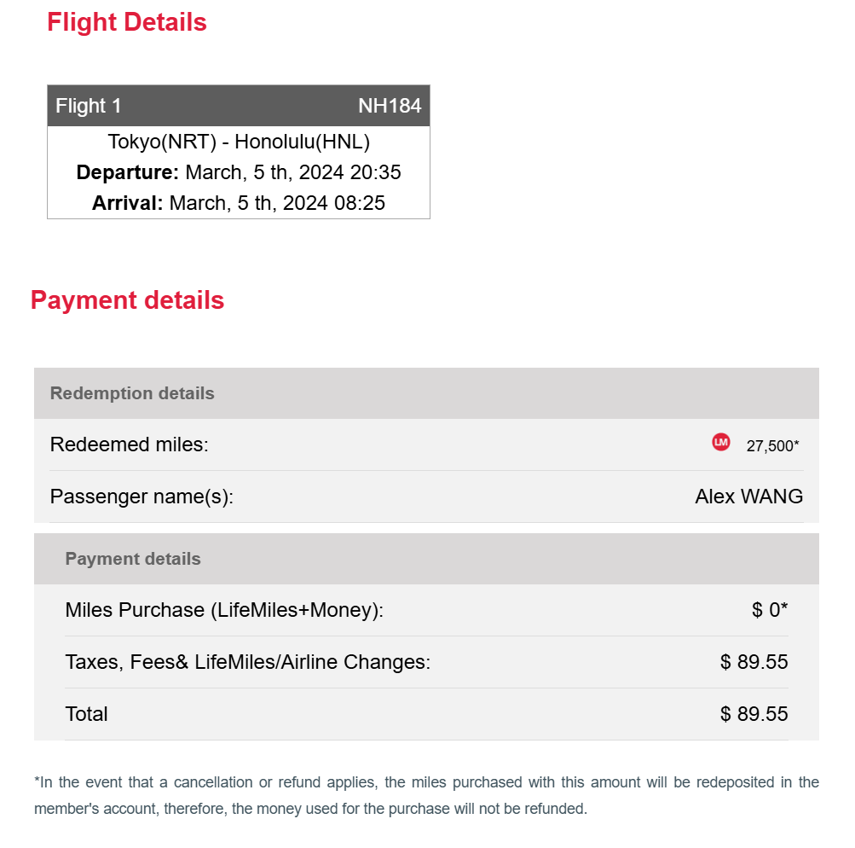Screen dimensions: 855x848
Task: Click the Redeemed miles label
Action: click(x=130, y=444)
